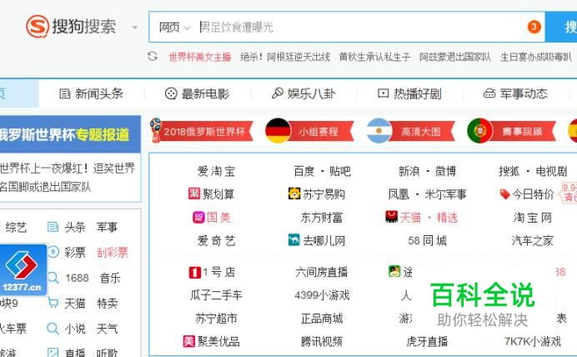Open the 虎牙直播 link
The image size is (577, 357).
(x=427, y=341)
